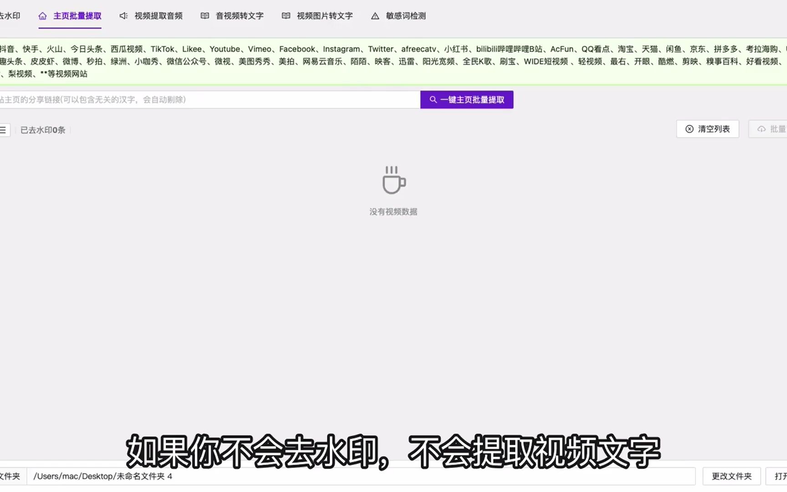Click the 一键主页批量提取 button

click(467, 100)
